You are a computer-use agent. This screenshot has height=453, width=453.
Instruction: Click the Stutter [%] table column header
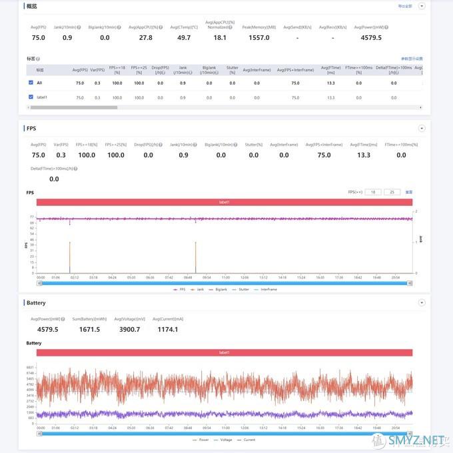pyautogui.click(x=232, y=70)
